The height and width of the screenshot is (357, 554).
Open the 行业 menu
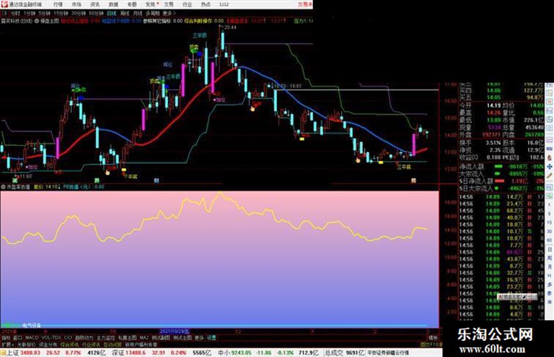tap(187, 4)
